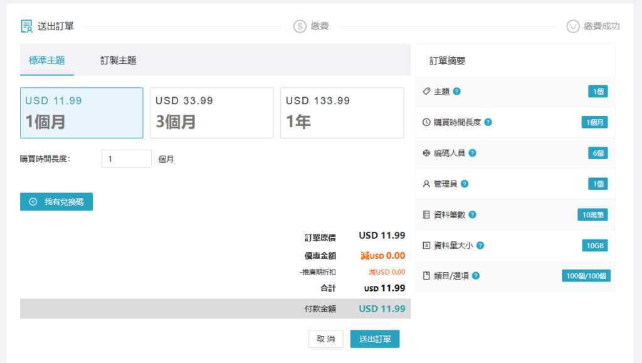The height and width of the screenshot is (363, 642).
Task: Click the help icon beside 購買時間長度
Action: click(488, 122)
